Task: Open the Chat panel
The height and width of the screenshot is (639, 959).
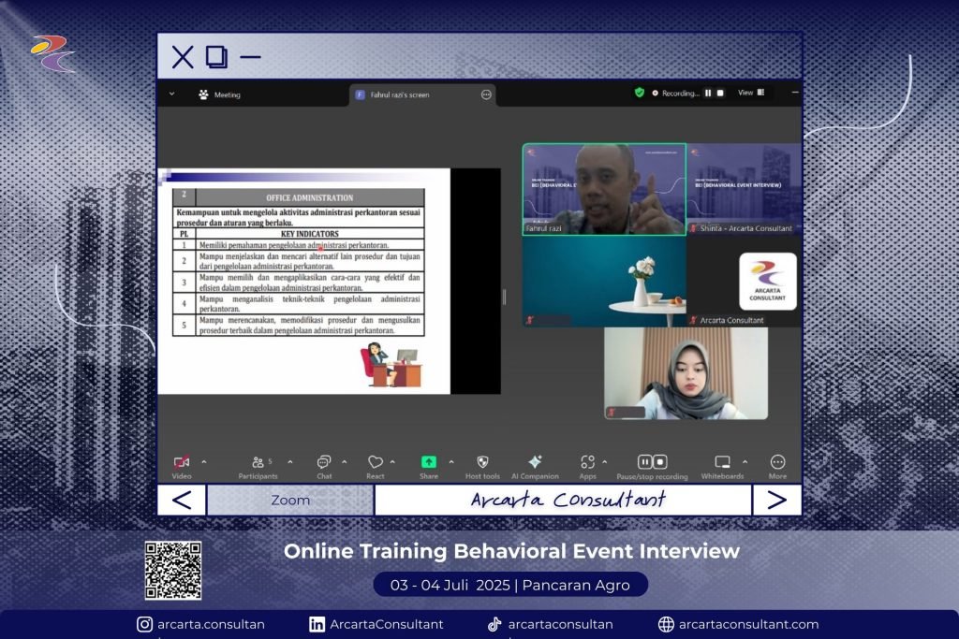Action: pos(324,463)
